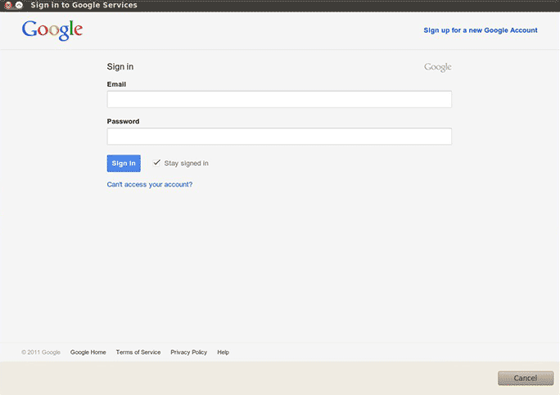This screenshot has width=560, height=395.
Task: Open 'Sign up for a new Google Account'
Action: pyautogui.click(x=480, y=30)
